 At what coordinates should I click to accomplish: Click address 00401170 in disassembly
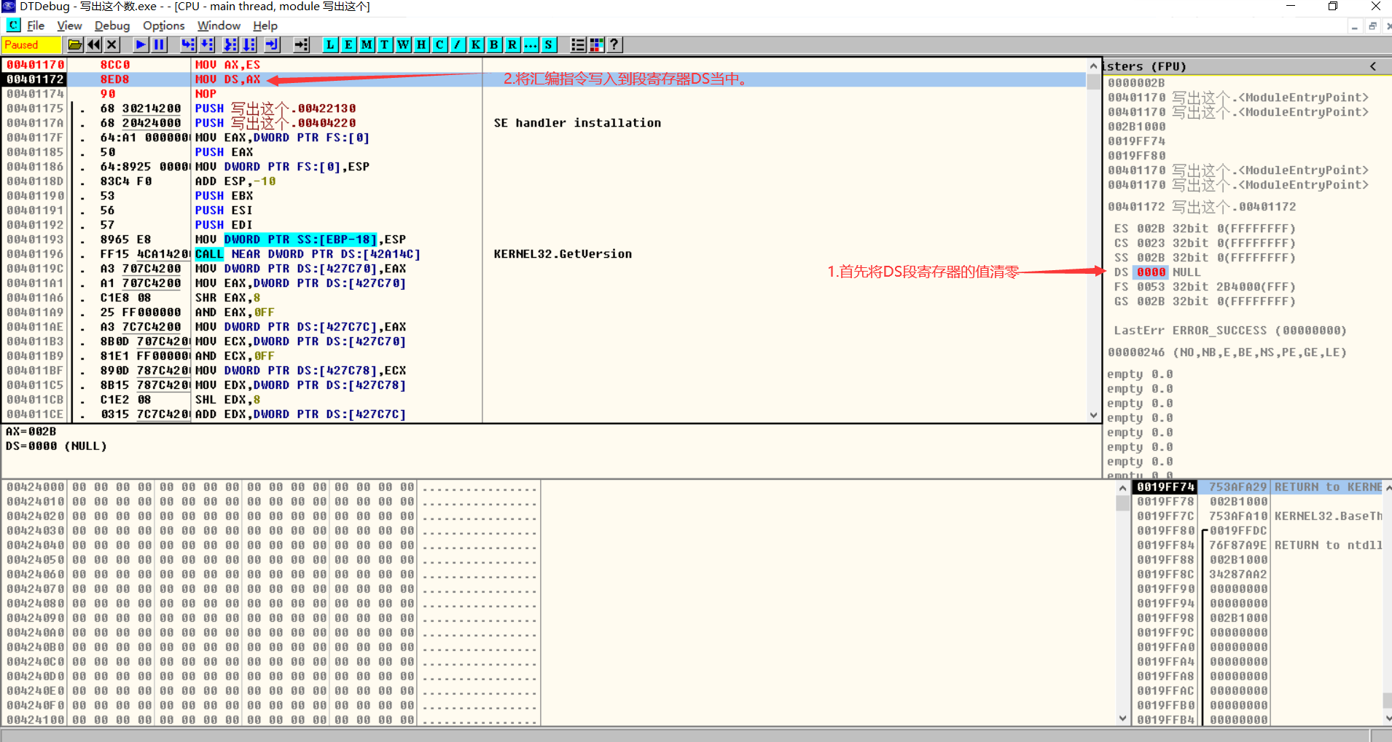click(35, 65)
